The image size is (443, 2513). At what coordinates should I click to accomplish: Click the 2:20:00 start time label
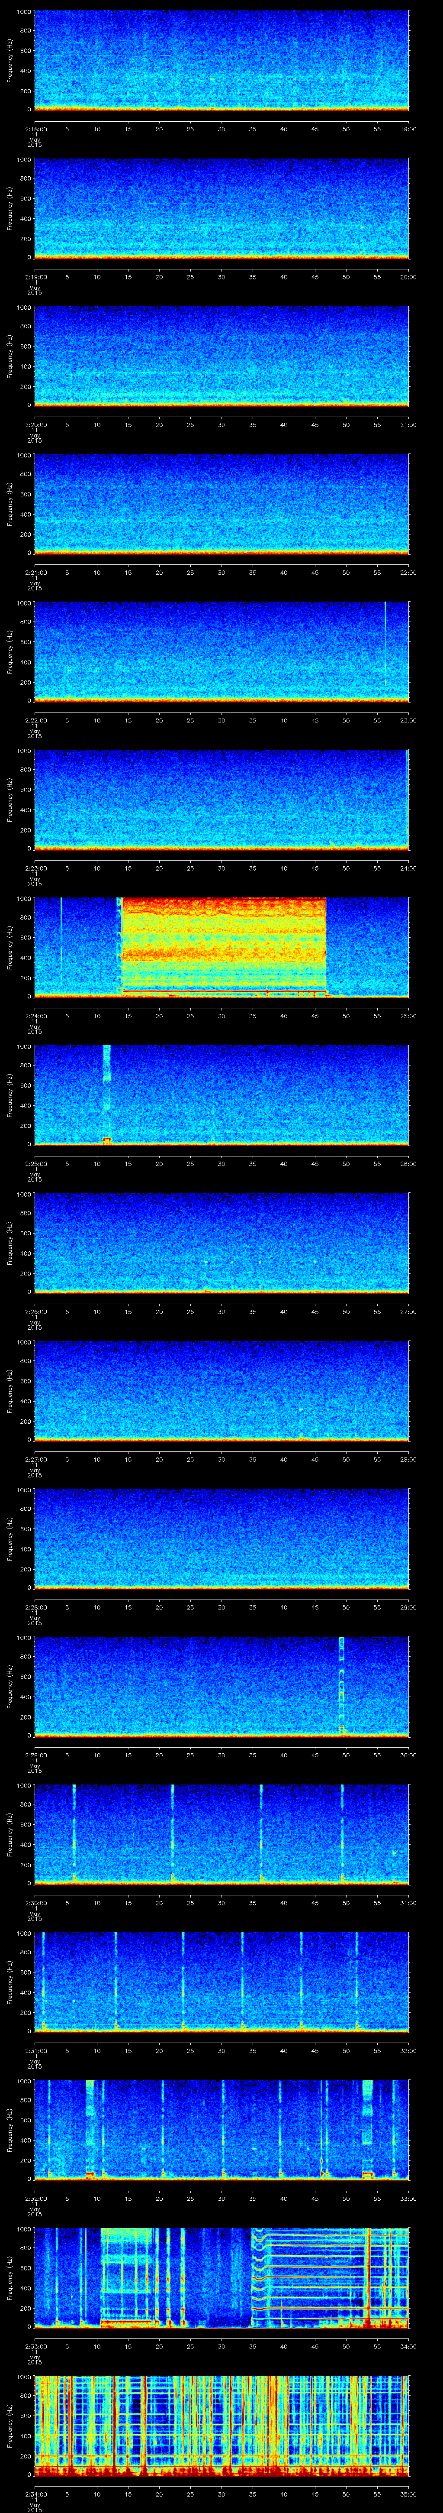(x=35, y=424)
